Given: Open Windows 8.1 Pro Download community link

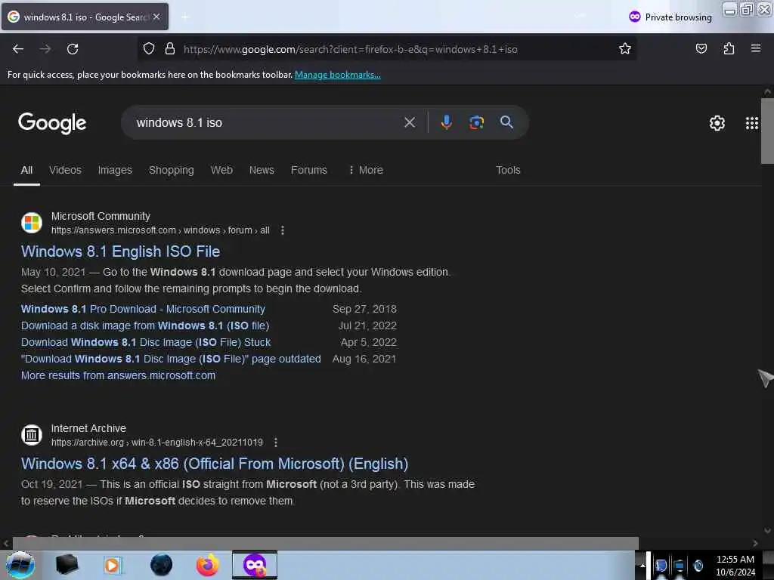Looking at the screenshot, I should tap(143, 309).
